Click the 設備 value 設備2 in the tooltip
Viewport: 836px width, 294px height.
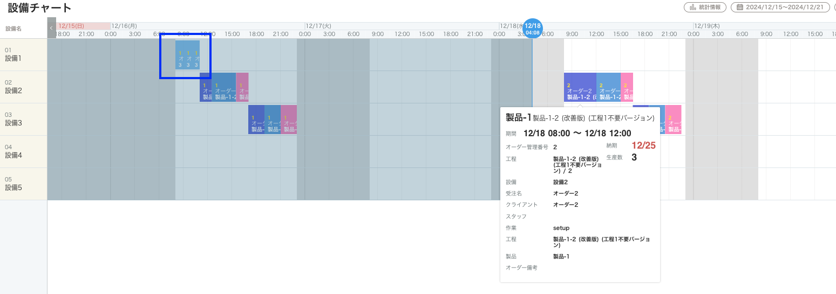[560, 182]
